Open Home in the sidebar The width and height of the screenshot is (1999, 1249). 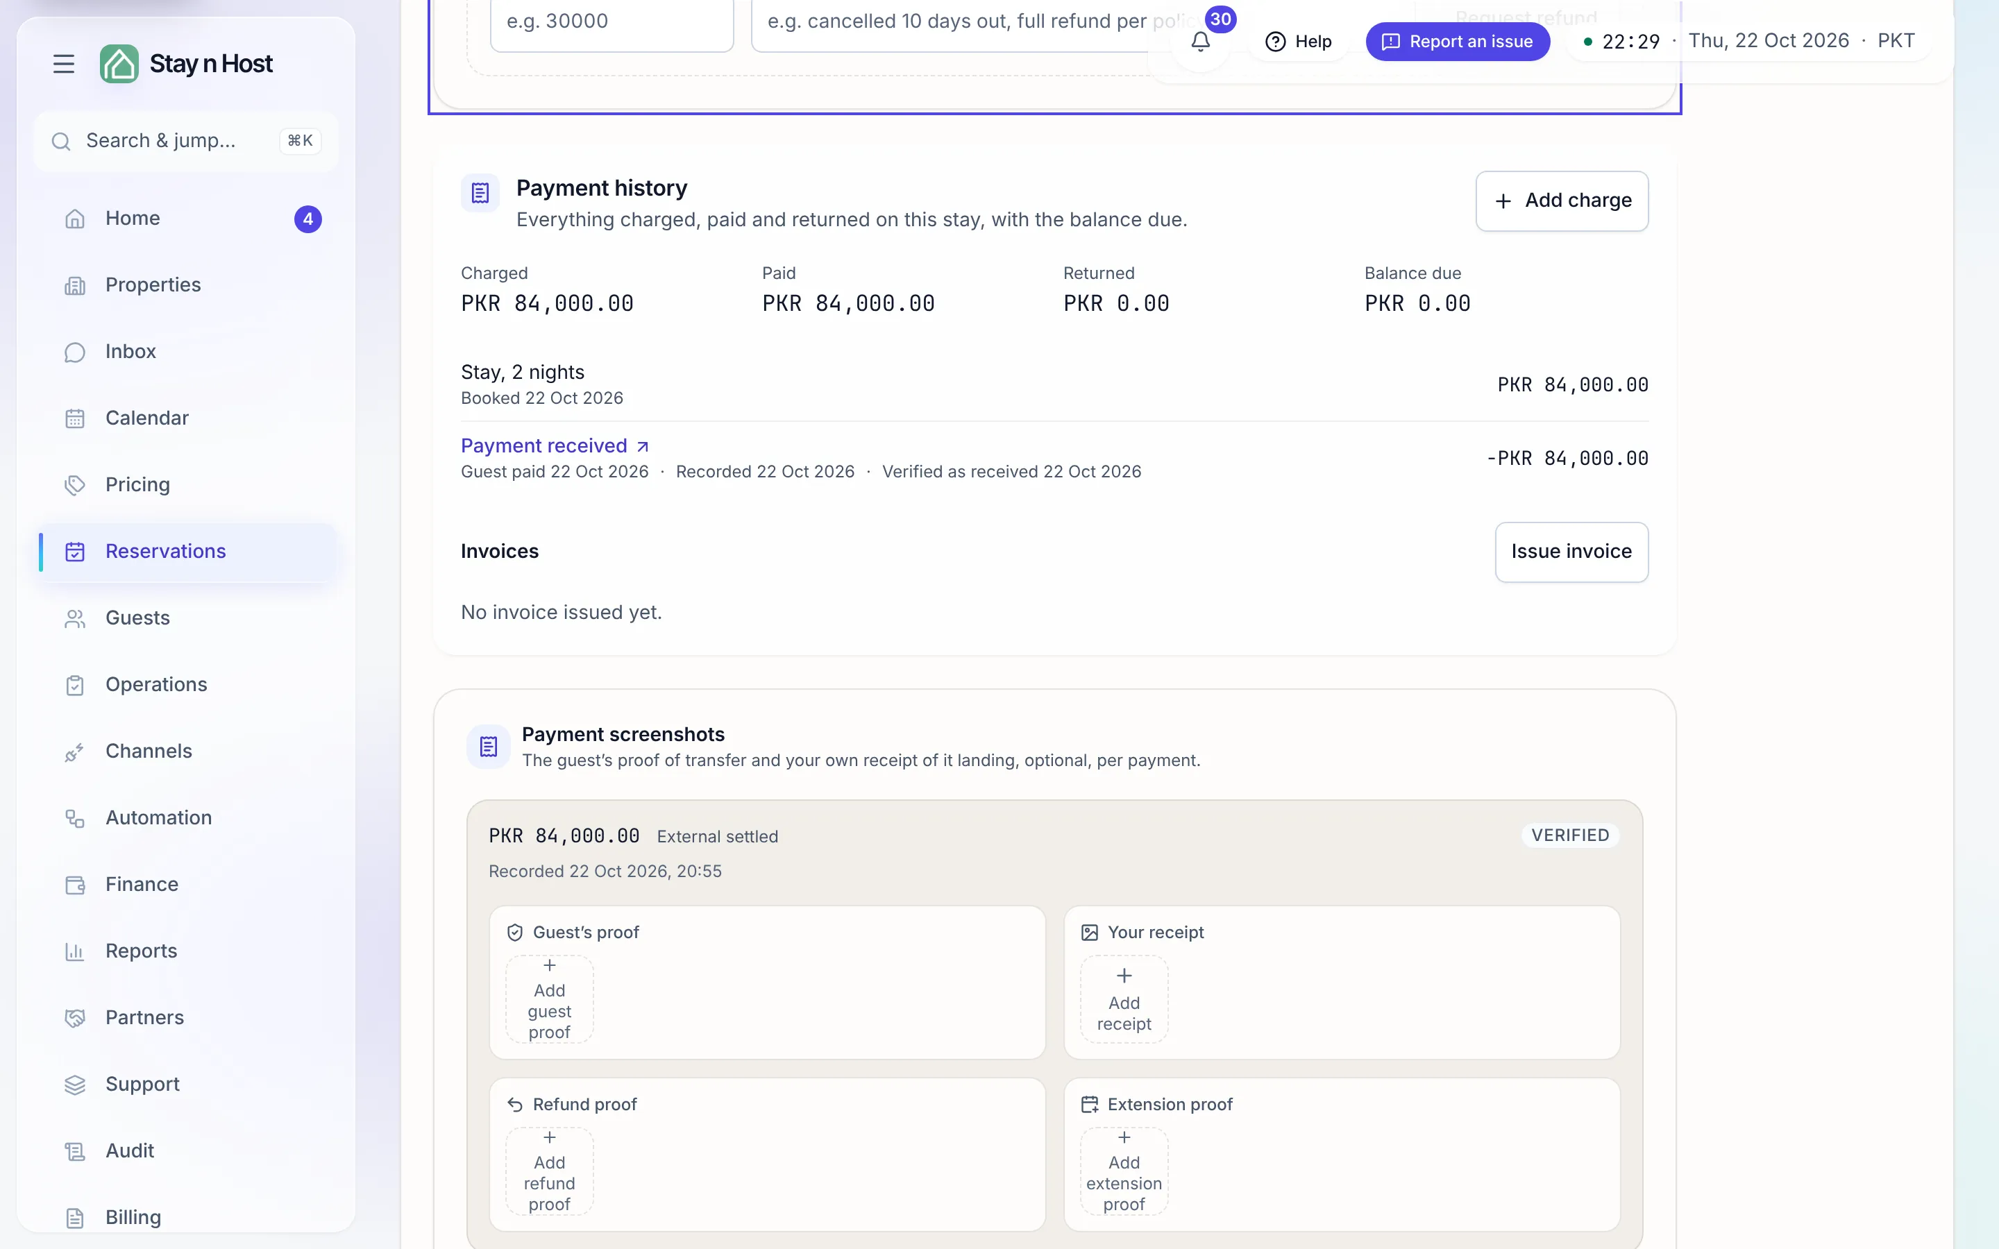pos(187,218)
